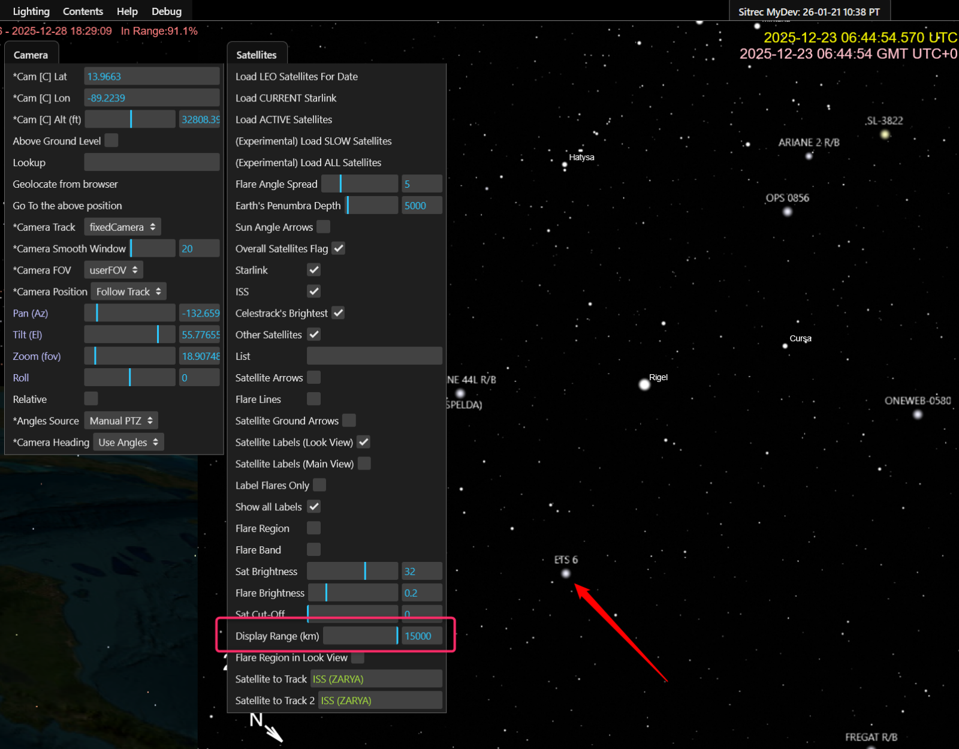Click the ETS 6 satellite marker
Screen dimensions: 959x749
point(566,574)
